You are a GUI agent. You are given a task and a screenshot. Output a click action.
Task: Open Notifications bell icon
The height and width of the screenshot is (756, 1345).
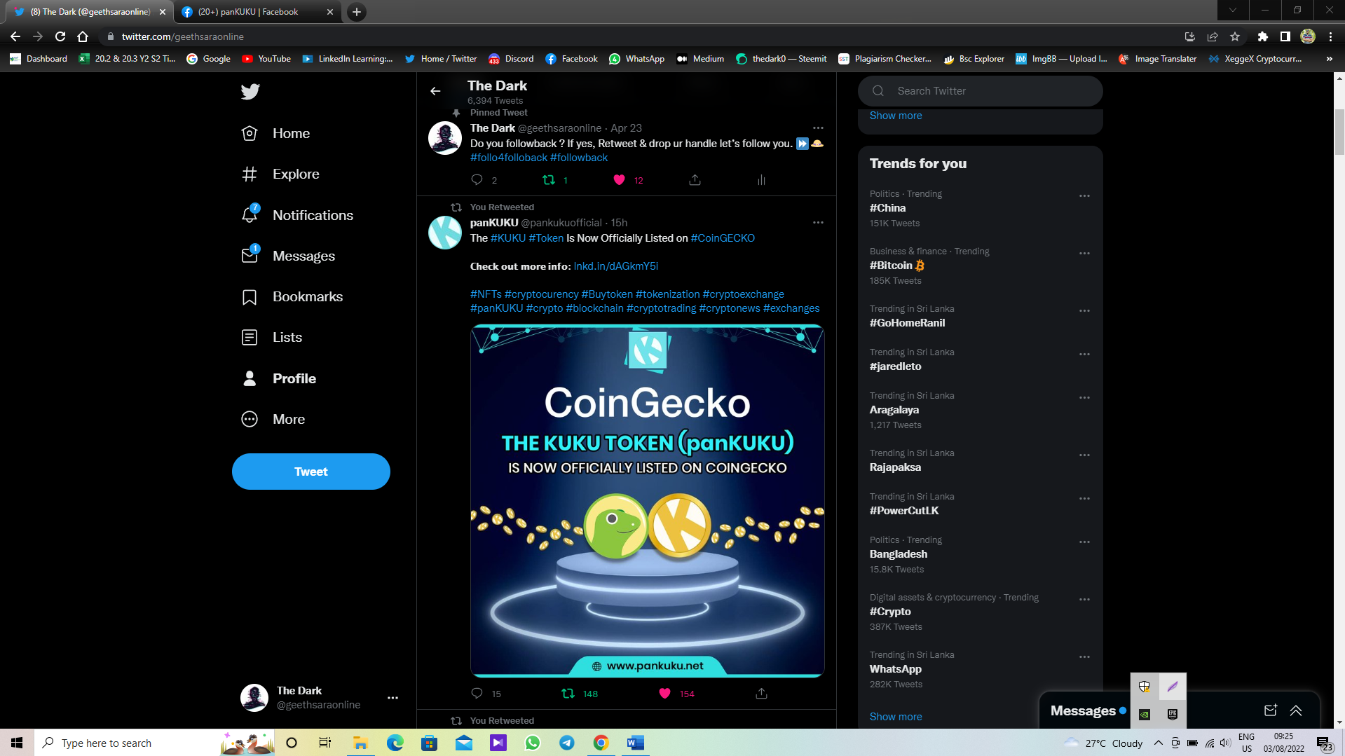click(x=250, y=214)
